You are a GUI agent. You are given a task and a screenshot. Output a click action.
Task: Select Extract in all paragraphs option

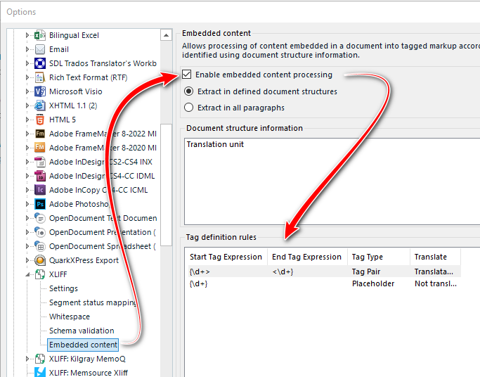coord(188,108)
